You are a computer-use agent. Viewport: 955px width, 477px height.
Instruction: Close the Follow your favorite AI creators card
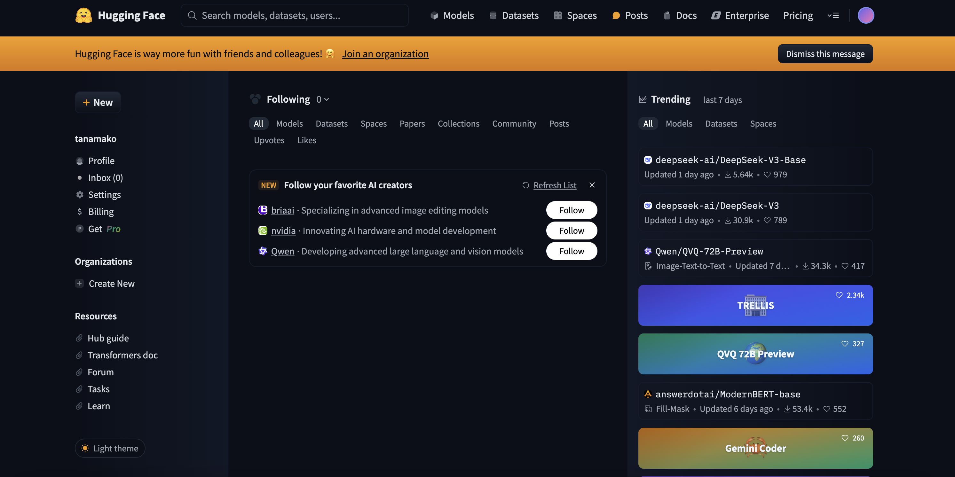[592, 185]
